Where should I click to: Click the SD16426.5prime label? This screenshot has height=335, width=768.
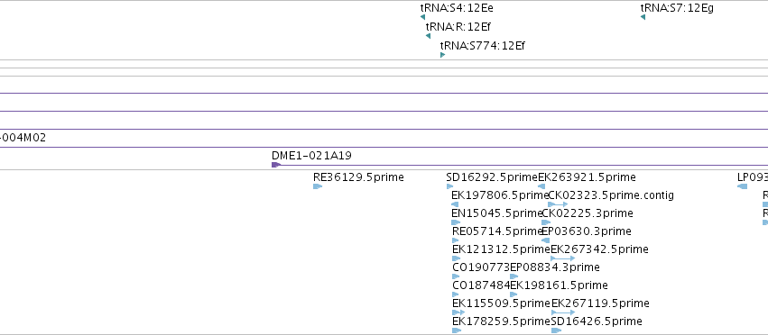[x=597, y=321]
